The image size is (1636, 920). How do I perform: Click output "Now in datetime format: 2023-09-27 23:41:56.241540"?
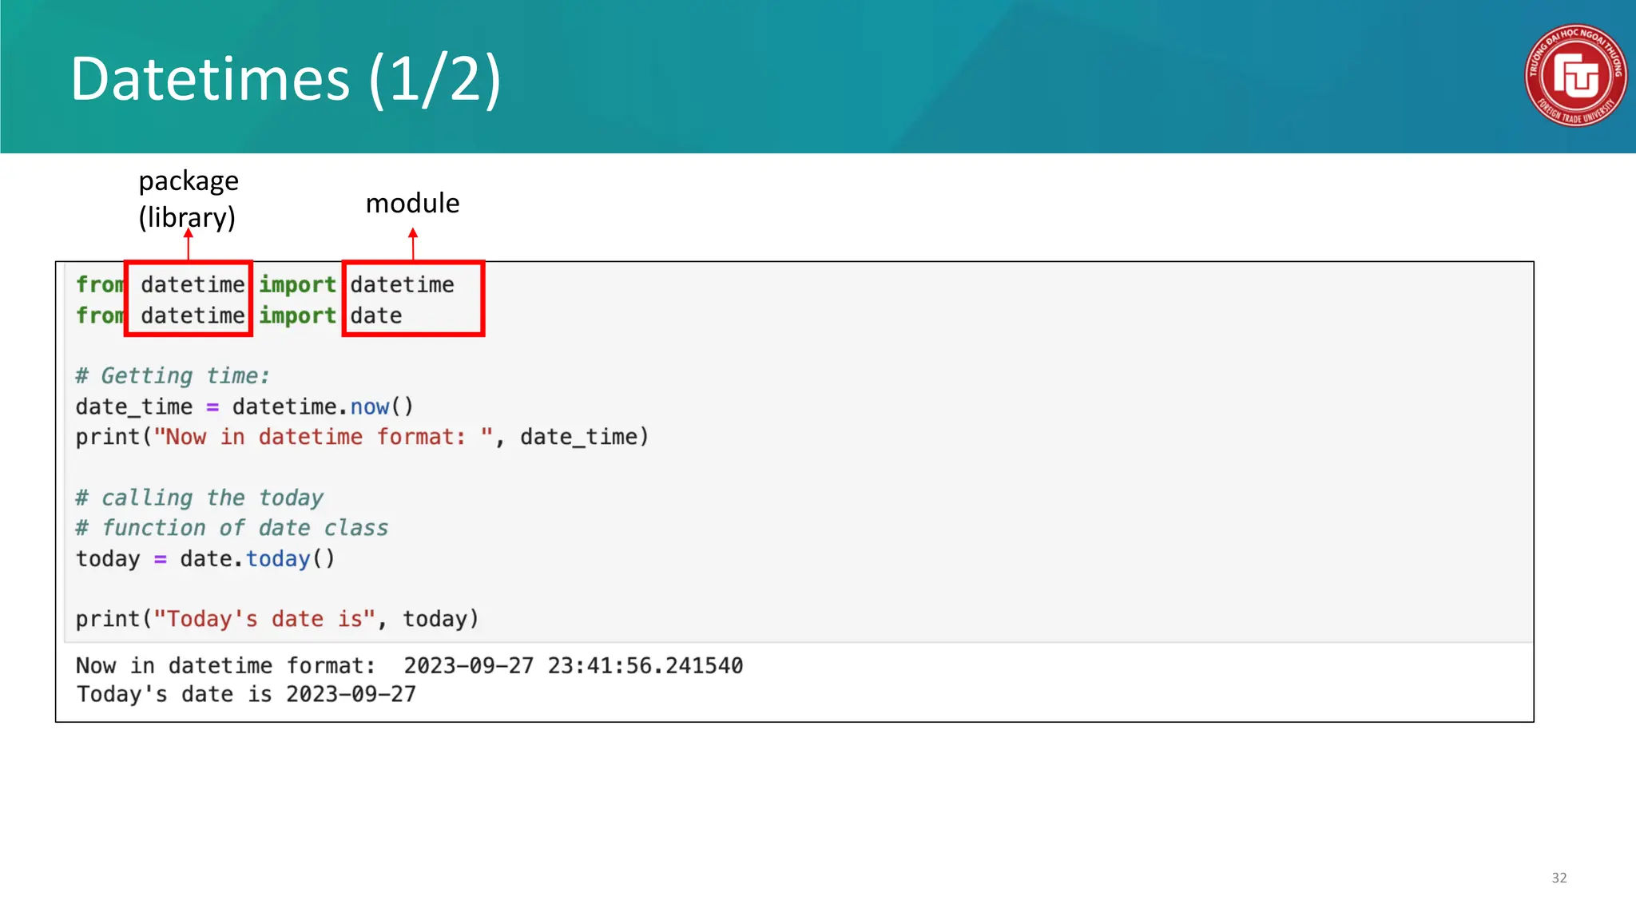409,665
